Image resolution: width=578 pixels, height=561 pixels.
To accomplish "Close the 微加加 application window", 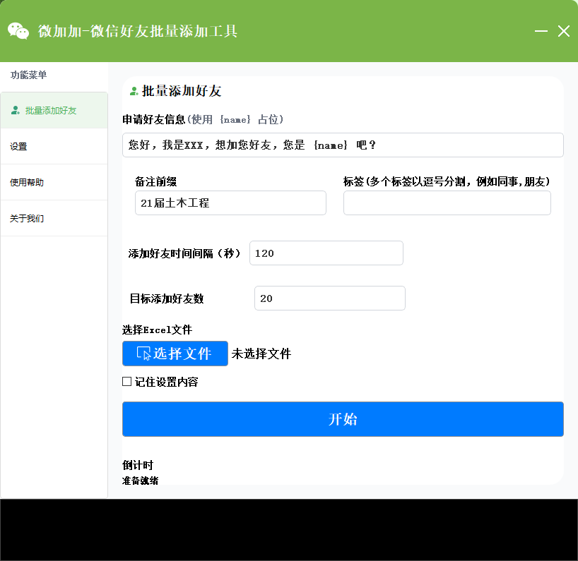I will (563, 31).
